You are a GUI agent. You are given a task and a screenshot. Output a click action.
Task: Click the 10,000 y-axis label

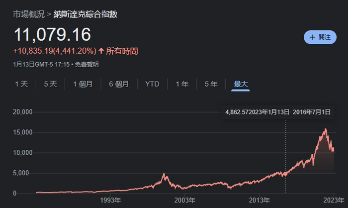23,153
